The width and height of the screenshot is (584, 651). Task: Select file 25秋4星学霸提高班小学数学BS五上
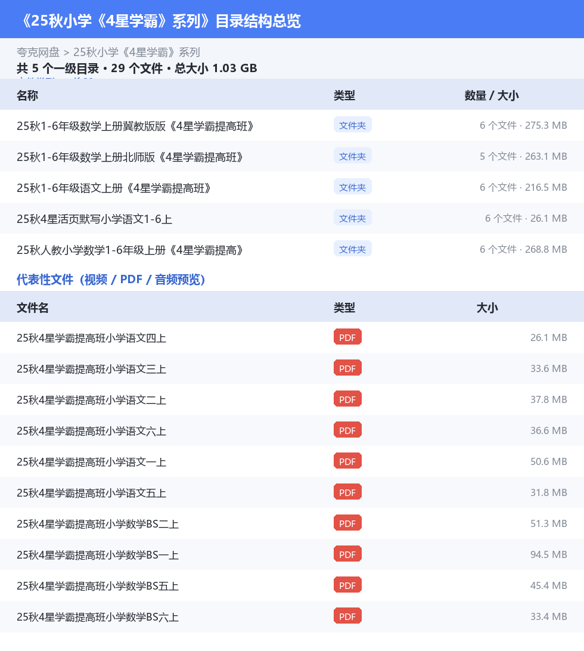point(98,586)
